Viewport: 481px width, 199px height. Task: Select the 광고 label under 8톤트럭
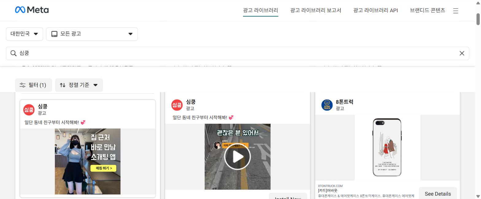coord(340,108)
